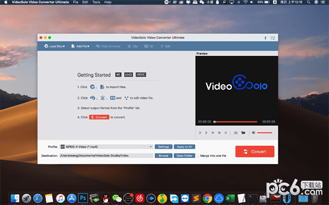Open the feedback message icon
The width and height of the screenshot is (329, 205).
[273, 38]
